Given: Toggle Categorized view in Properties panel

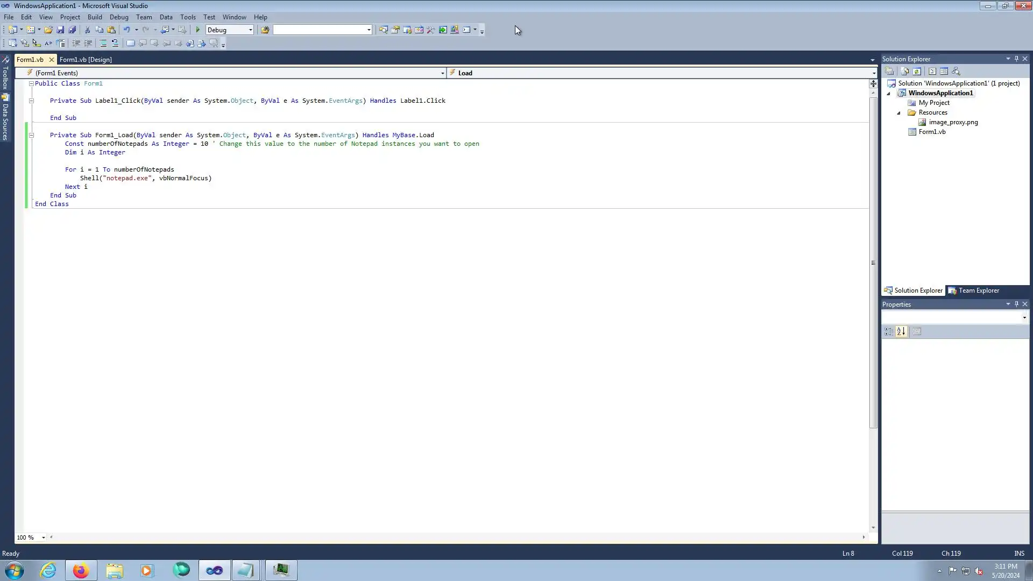Looking at the screenshot, I should [x=888, y=332].
